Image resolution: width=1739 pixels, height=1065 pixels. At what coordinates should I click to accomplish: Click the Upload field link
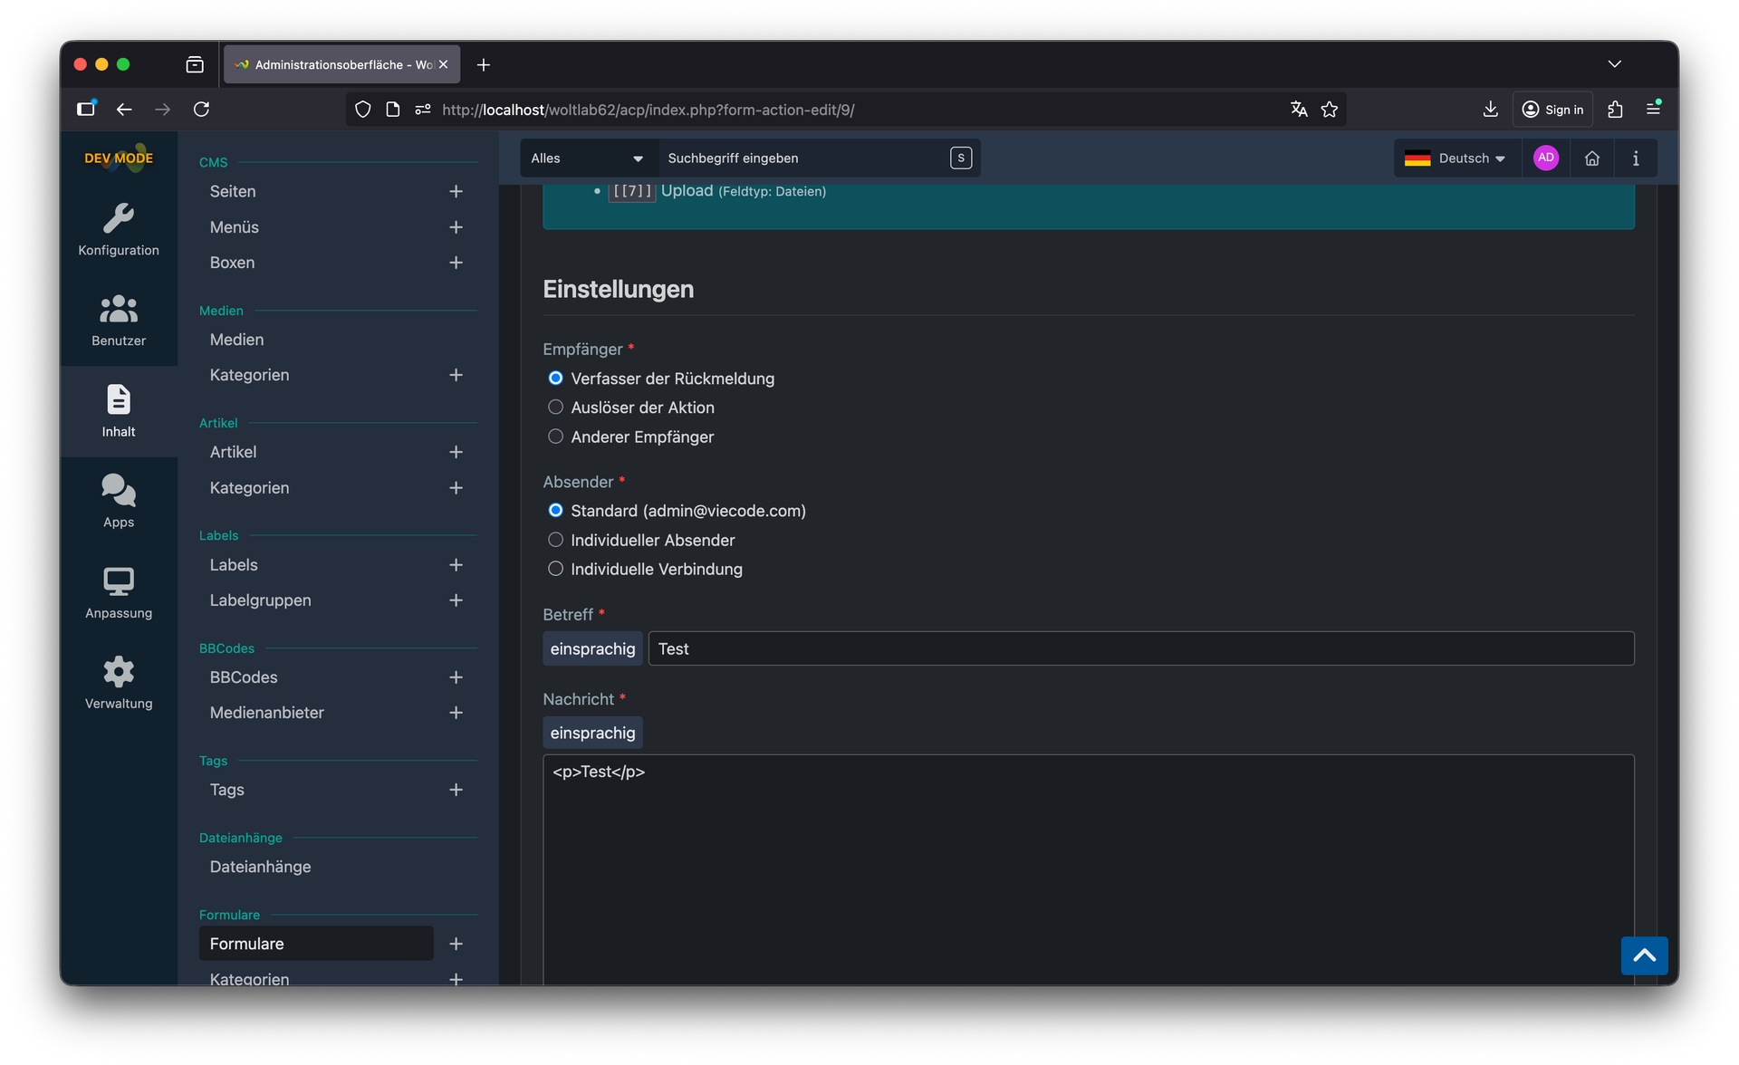(687, 190)
